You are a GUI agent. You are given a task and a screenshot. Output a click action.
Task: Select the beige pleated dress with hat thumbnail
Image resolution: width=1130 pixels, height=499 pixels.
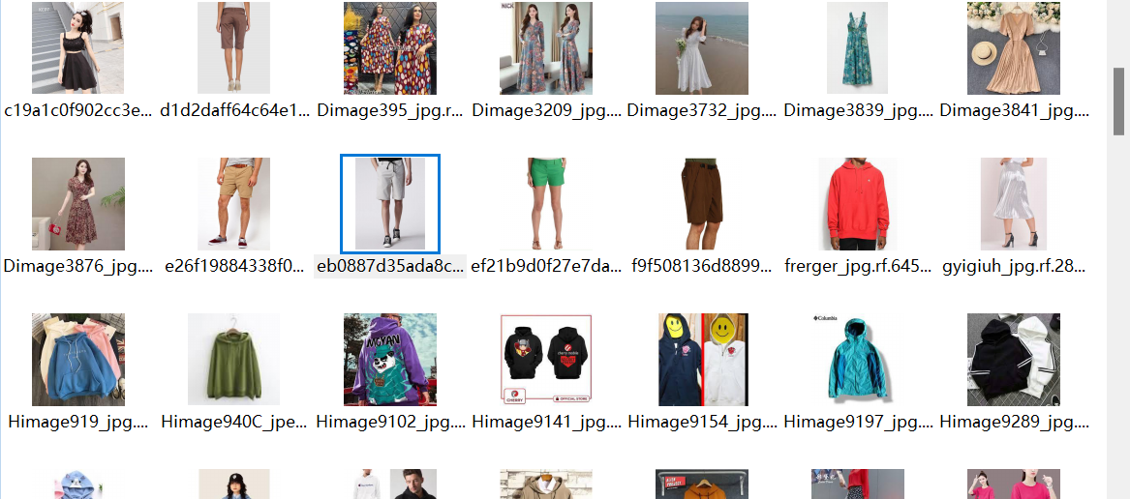1013,48
